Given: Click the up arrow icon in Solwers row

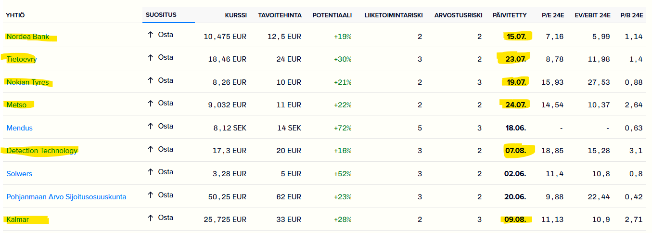Looking at the screenshot, I should 150,172.
